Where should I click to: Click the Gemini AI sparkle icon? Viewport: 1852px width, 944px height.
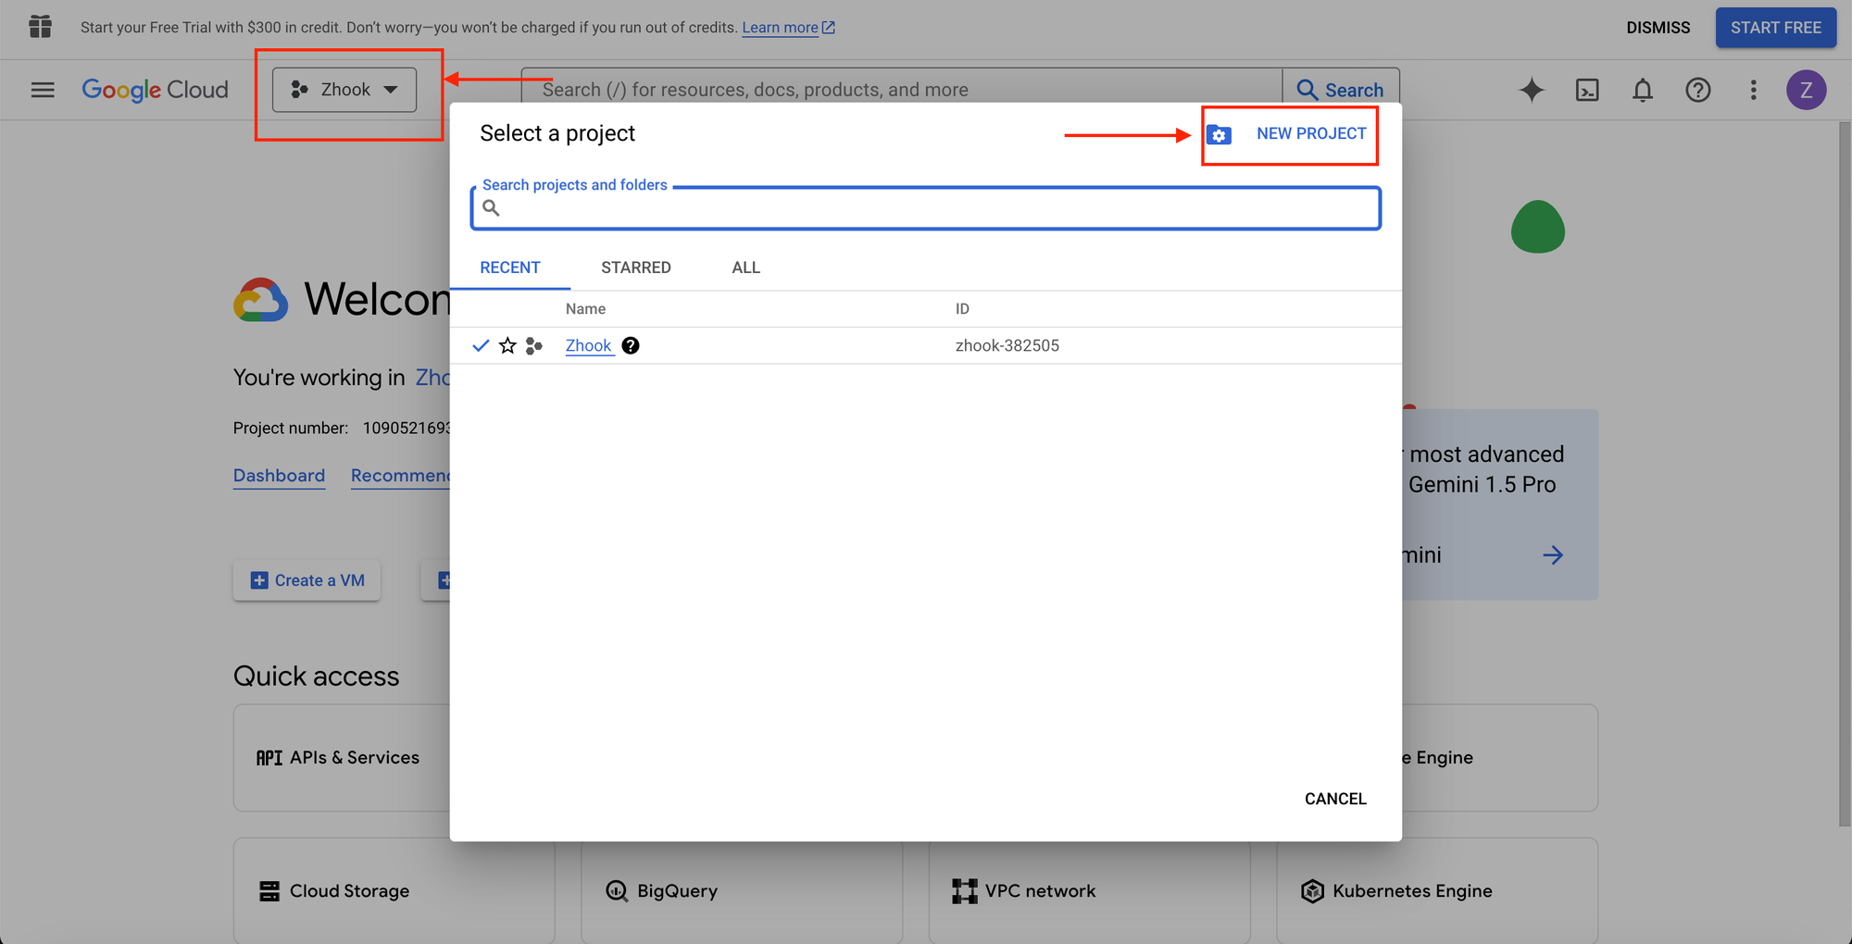point(1532,90)
